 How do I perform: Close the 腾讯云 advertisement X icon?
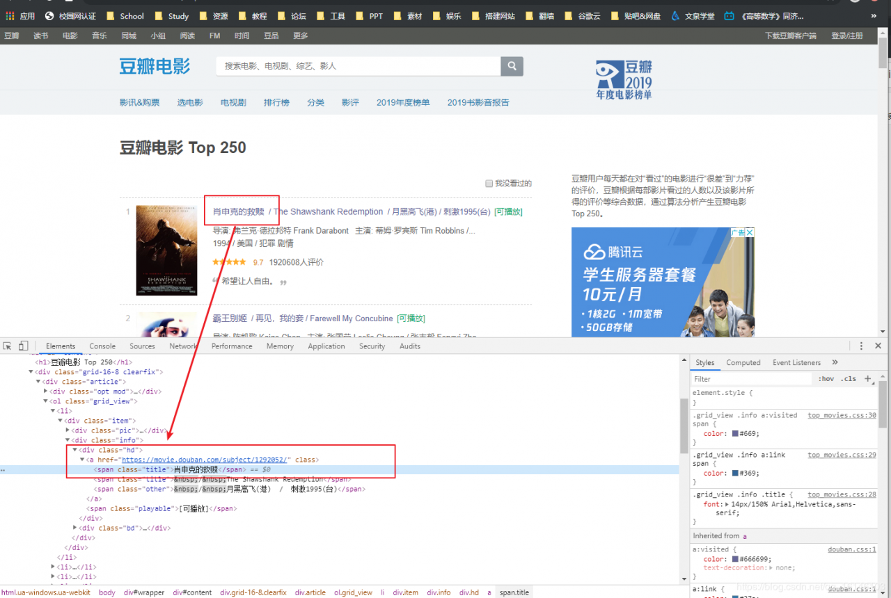click(x=750, y=232)
